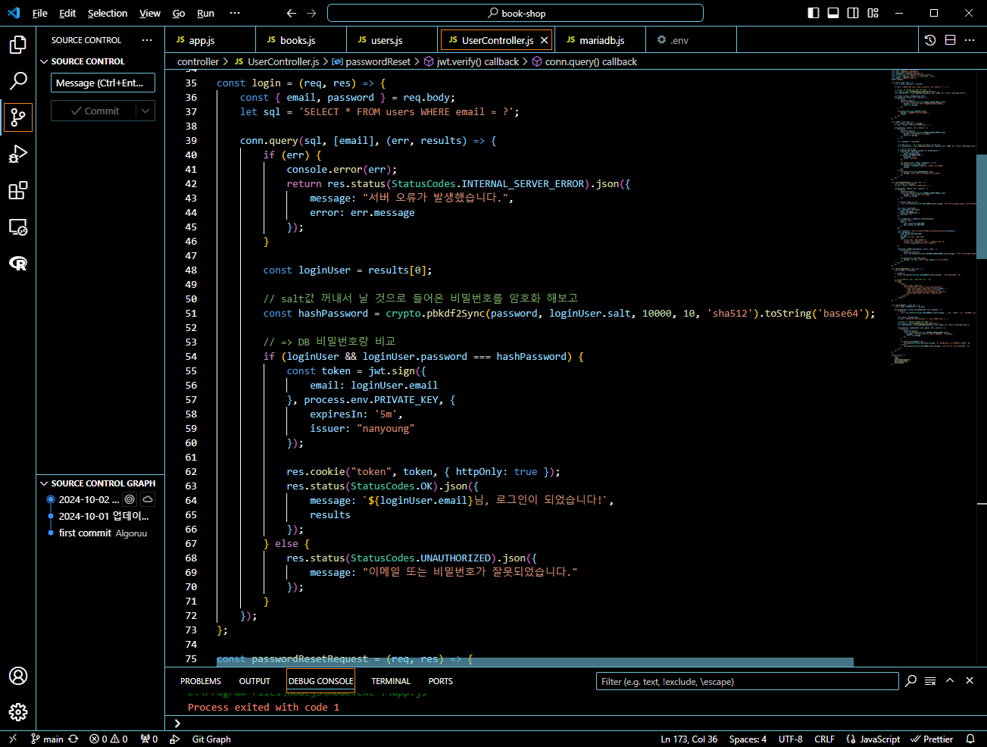Viewport: 987px width, 747px height.
Task: Open Git Graph from status bar
Action: [211, 739]
